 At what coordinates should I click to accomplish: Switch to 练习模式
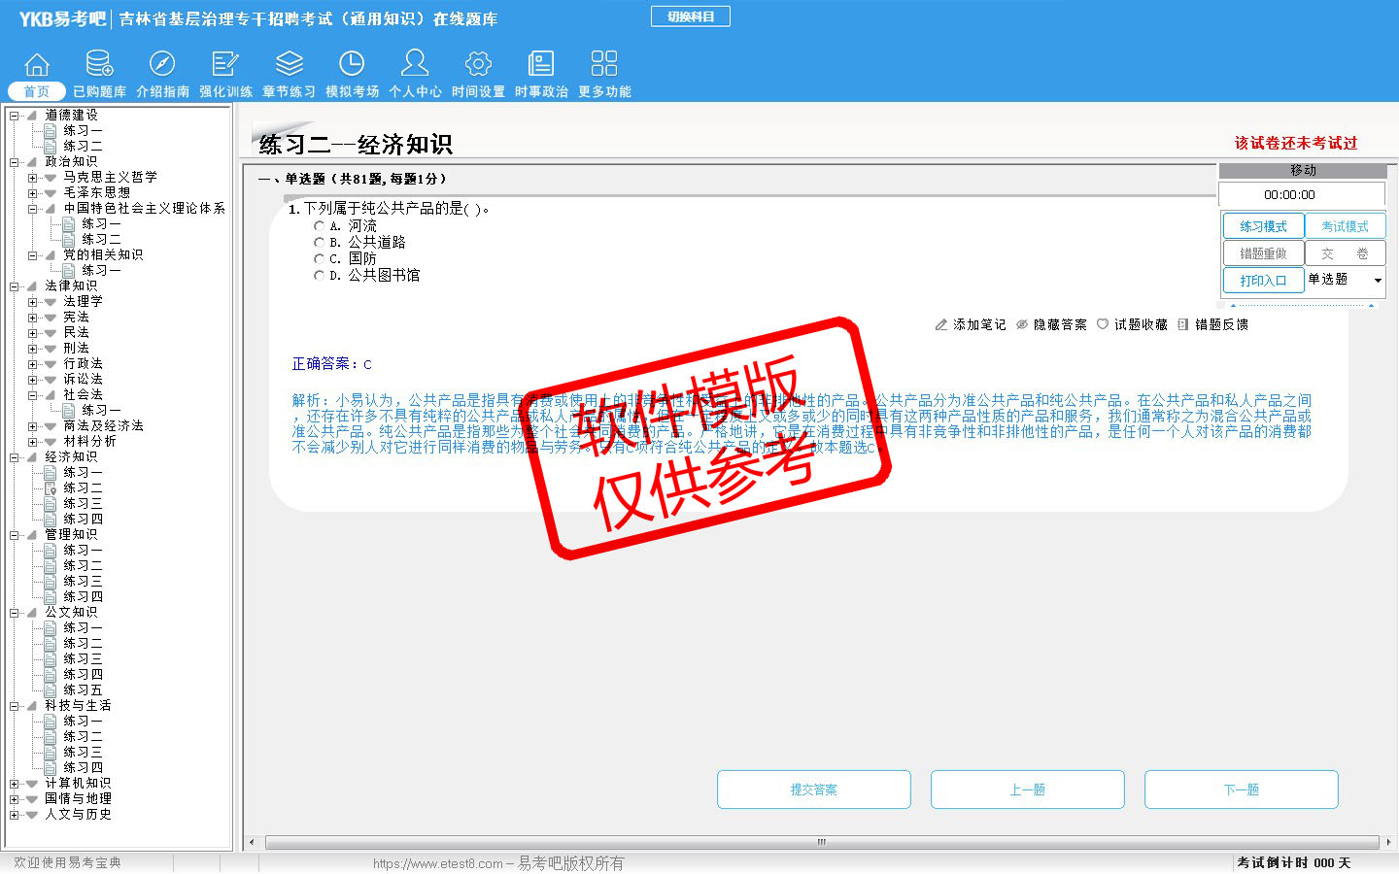(1263, 226)
